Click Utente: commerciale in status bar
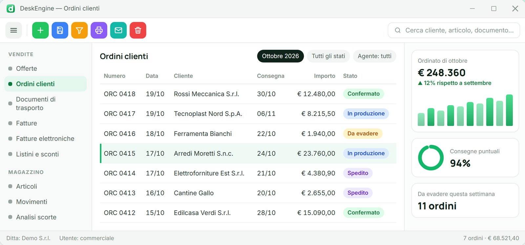 (x=87, y=238)
